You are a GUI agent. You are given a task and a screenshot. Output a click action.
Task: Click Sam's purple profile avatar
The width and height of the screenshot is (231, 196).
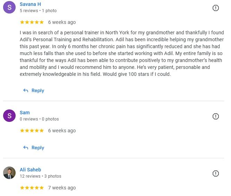click(9, 116)
